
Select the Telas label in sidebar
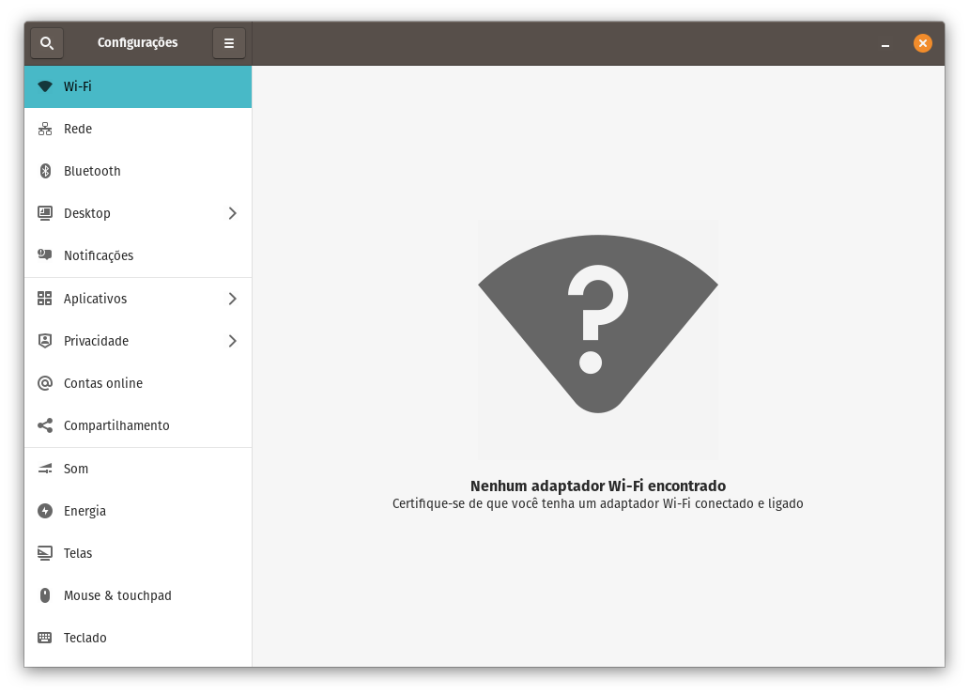78,553
